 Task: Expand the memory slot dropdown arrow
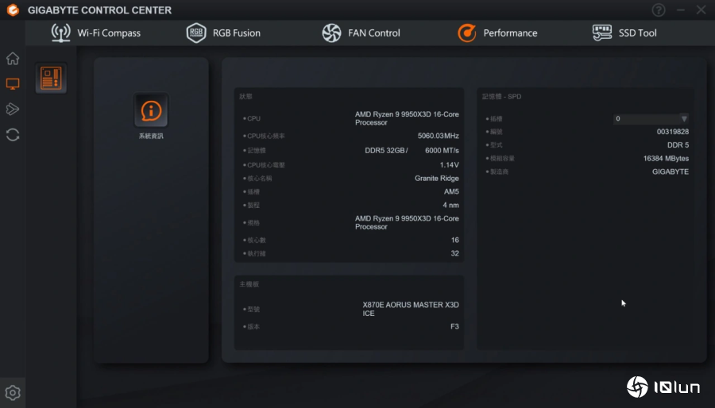coord(684,119)
